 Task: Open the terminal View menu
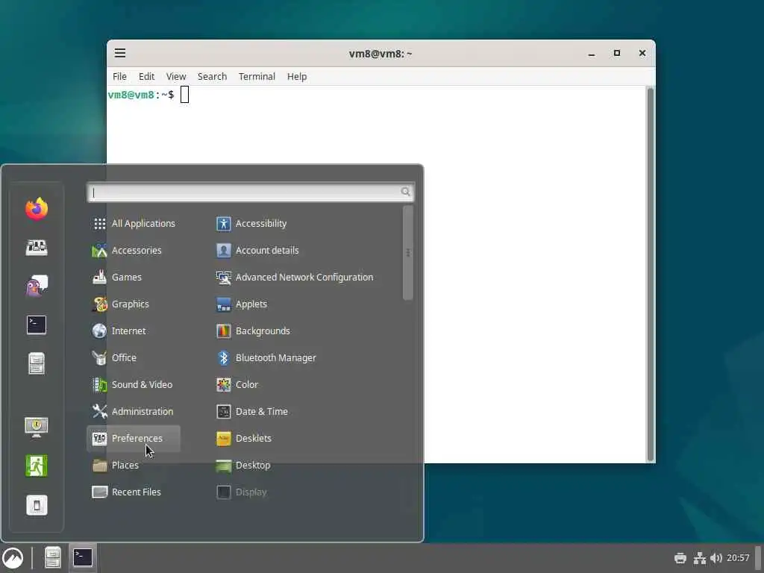176,77
